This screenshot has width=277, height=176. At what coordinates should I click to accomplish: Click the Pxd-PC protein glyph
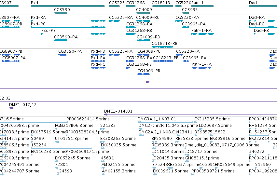click(x=98, y=68)
